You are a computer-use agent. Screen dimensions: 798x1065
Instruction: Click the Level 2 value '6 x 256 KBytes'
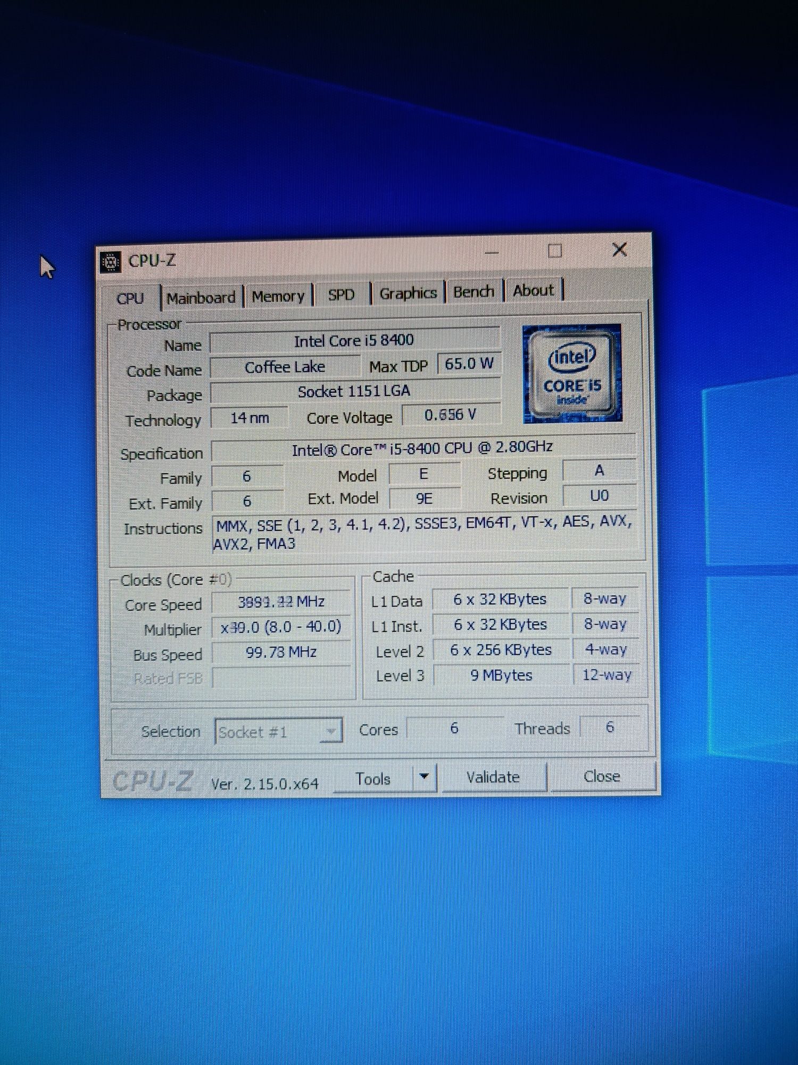pos(501,650)
